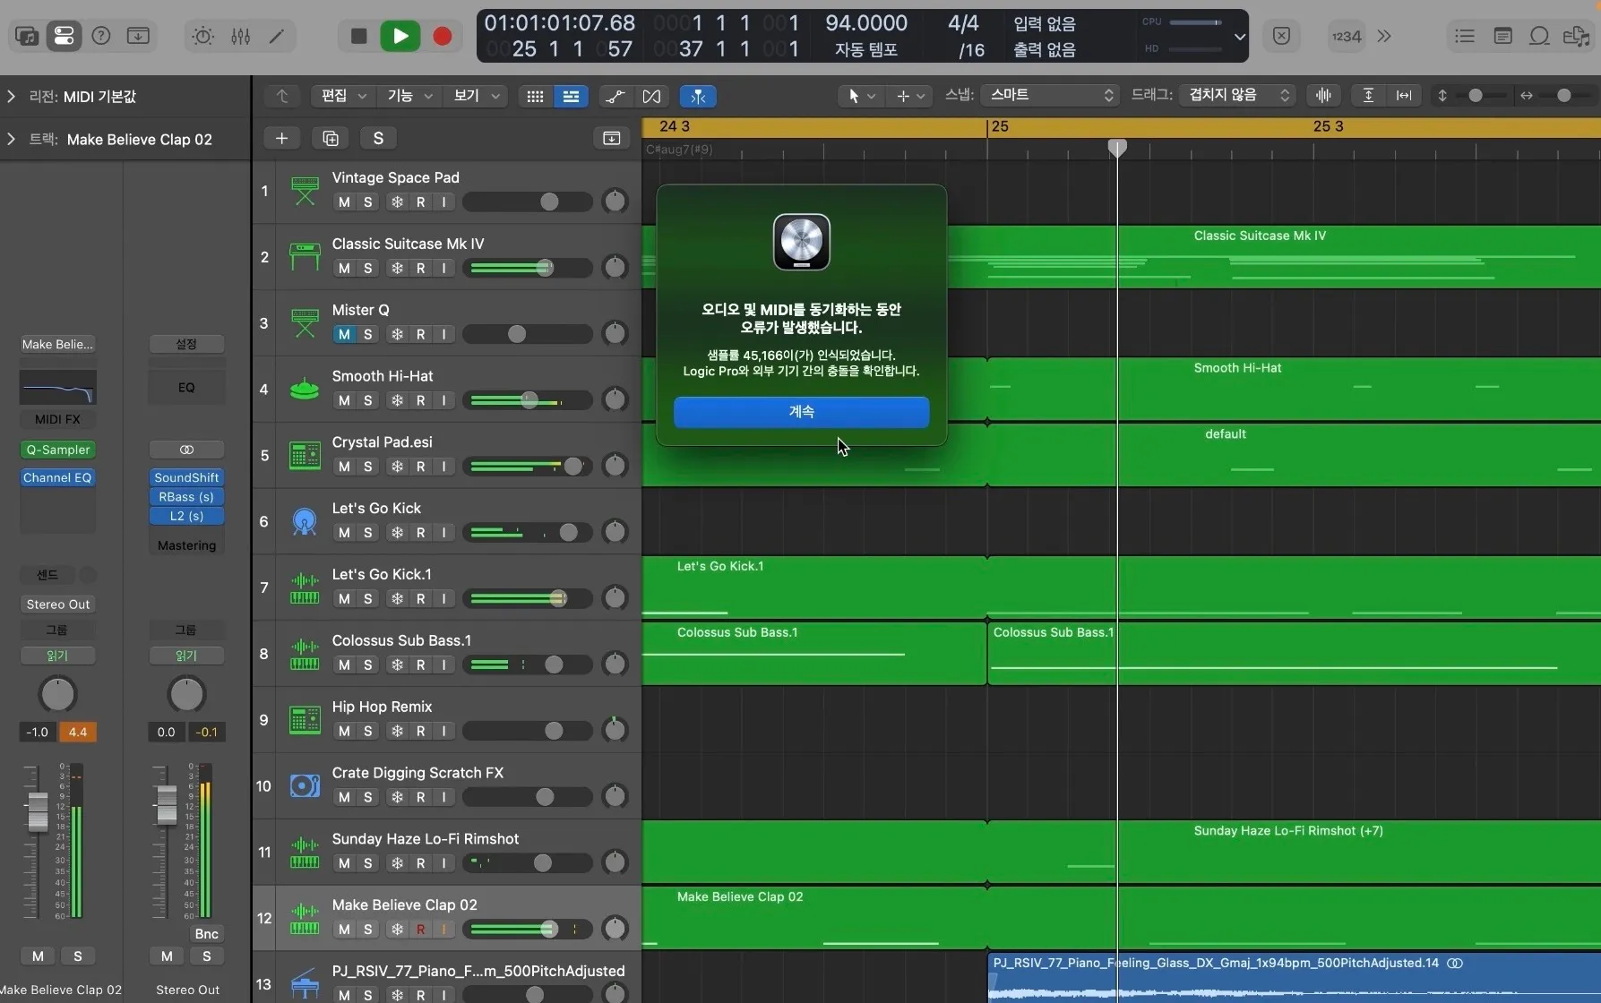Open the Loop Browser icon
The width and height of the screenshot is (1601, 1003).
point(1539,36)
